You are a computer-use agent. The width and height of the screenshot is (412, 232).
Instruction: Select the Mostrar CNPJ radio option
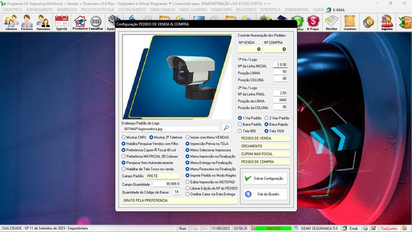point(124,138)
